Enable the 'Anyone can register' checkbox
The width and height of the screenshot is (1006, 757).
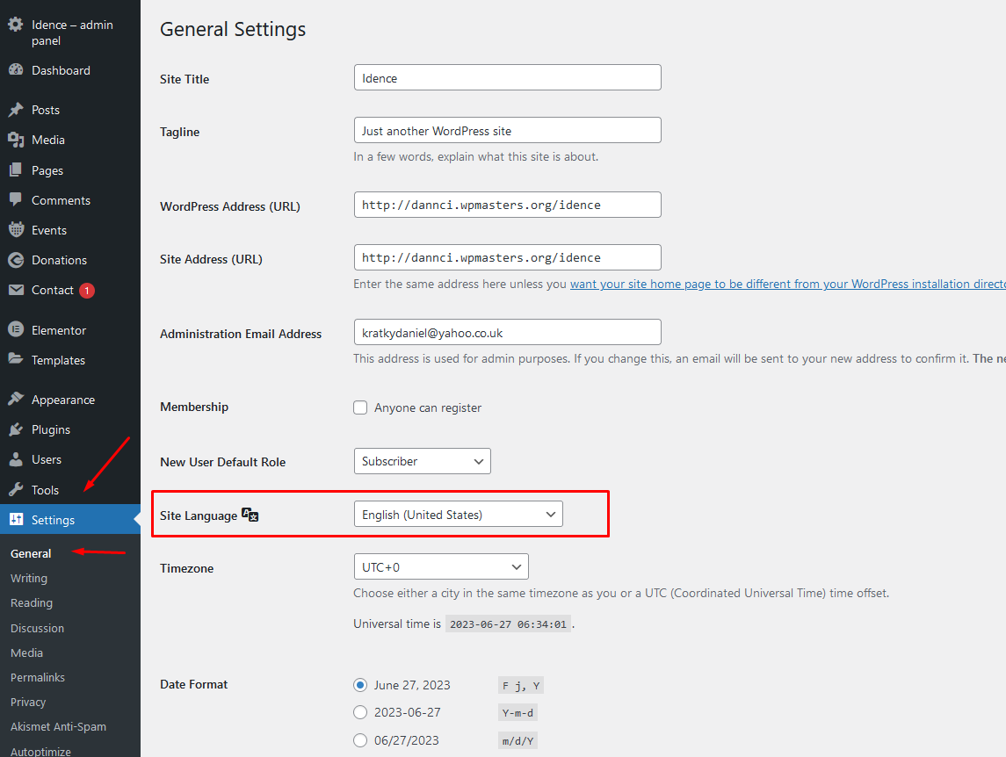point(360,407)
